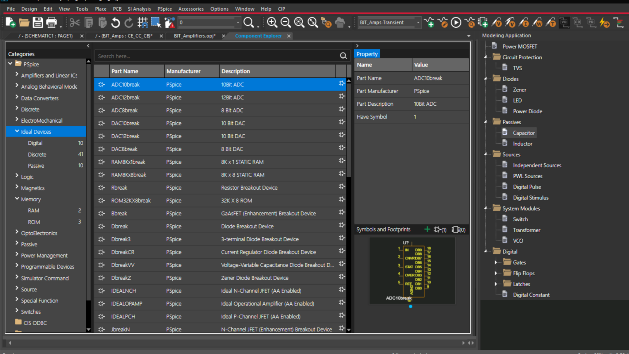The width and height of the screenshot is (629, 354).
Task: Select the Power probe marker tool
Action: [x=537, y=22]
